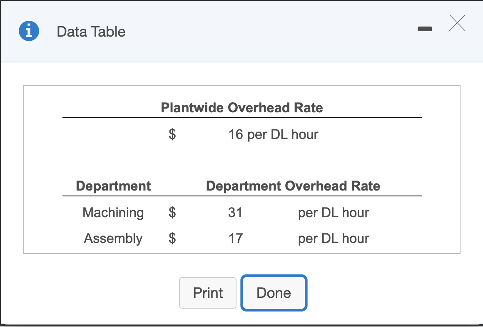
Task: Click the Department Overhead Rate header
Action: pyautogui.click(x=293, y=186)
